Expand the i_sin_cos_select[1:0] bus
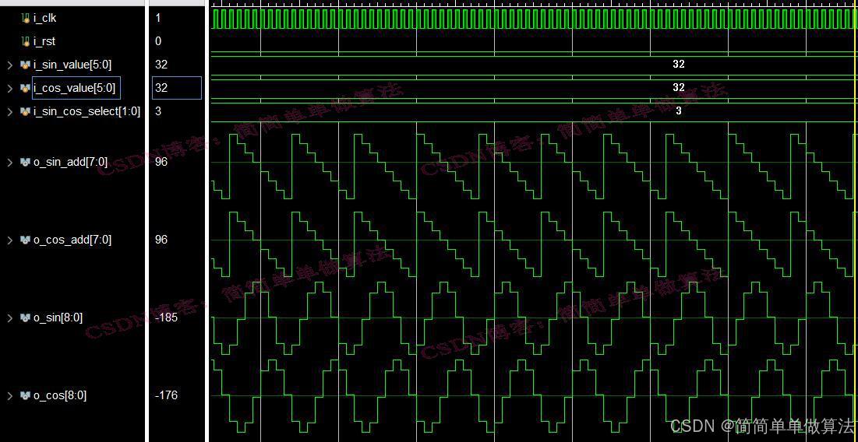 coord(9,112)
